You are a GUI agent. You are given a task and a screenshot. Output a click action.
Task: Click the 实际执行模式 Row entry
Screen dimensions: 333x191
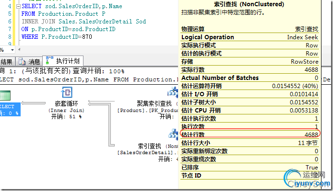250,45
